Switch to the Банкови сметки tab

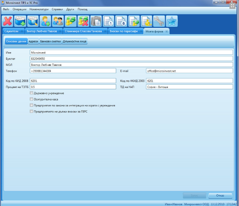[50, 41]
